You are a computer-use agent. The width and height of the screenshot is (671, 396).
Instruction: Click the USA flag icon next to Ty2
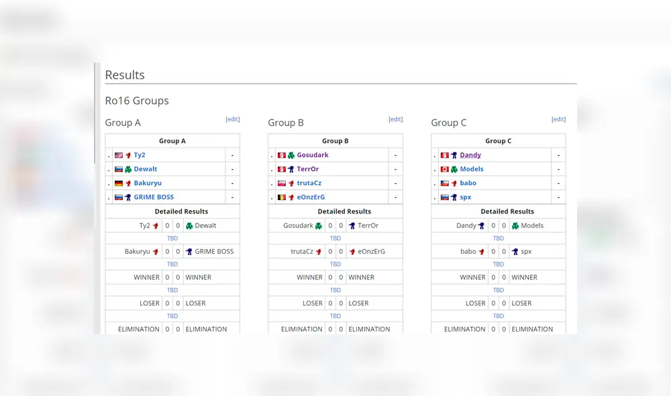click(118, 154)
